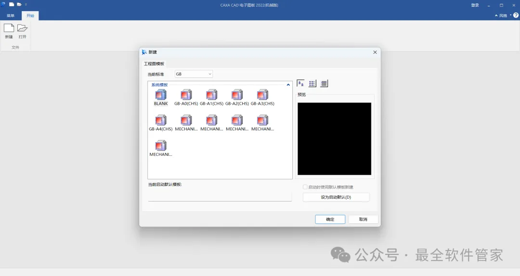Click 设为启动默认(D) button
520x276 pixels.
(x=336, y=197)
